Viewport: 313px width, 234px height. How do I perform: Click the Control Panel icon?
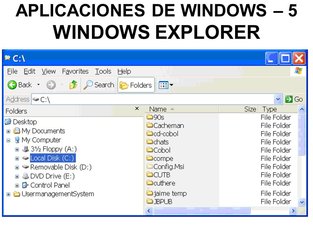(x=25, y=185)
